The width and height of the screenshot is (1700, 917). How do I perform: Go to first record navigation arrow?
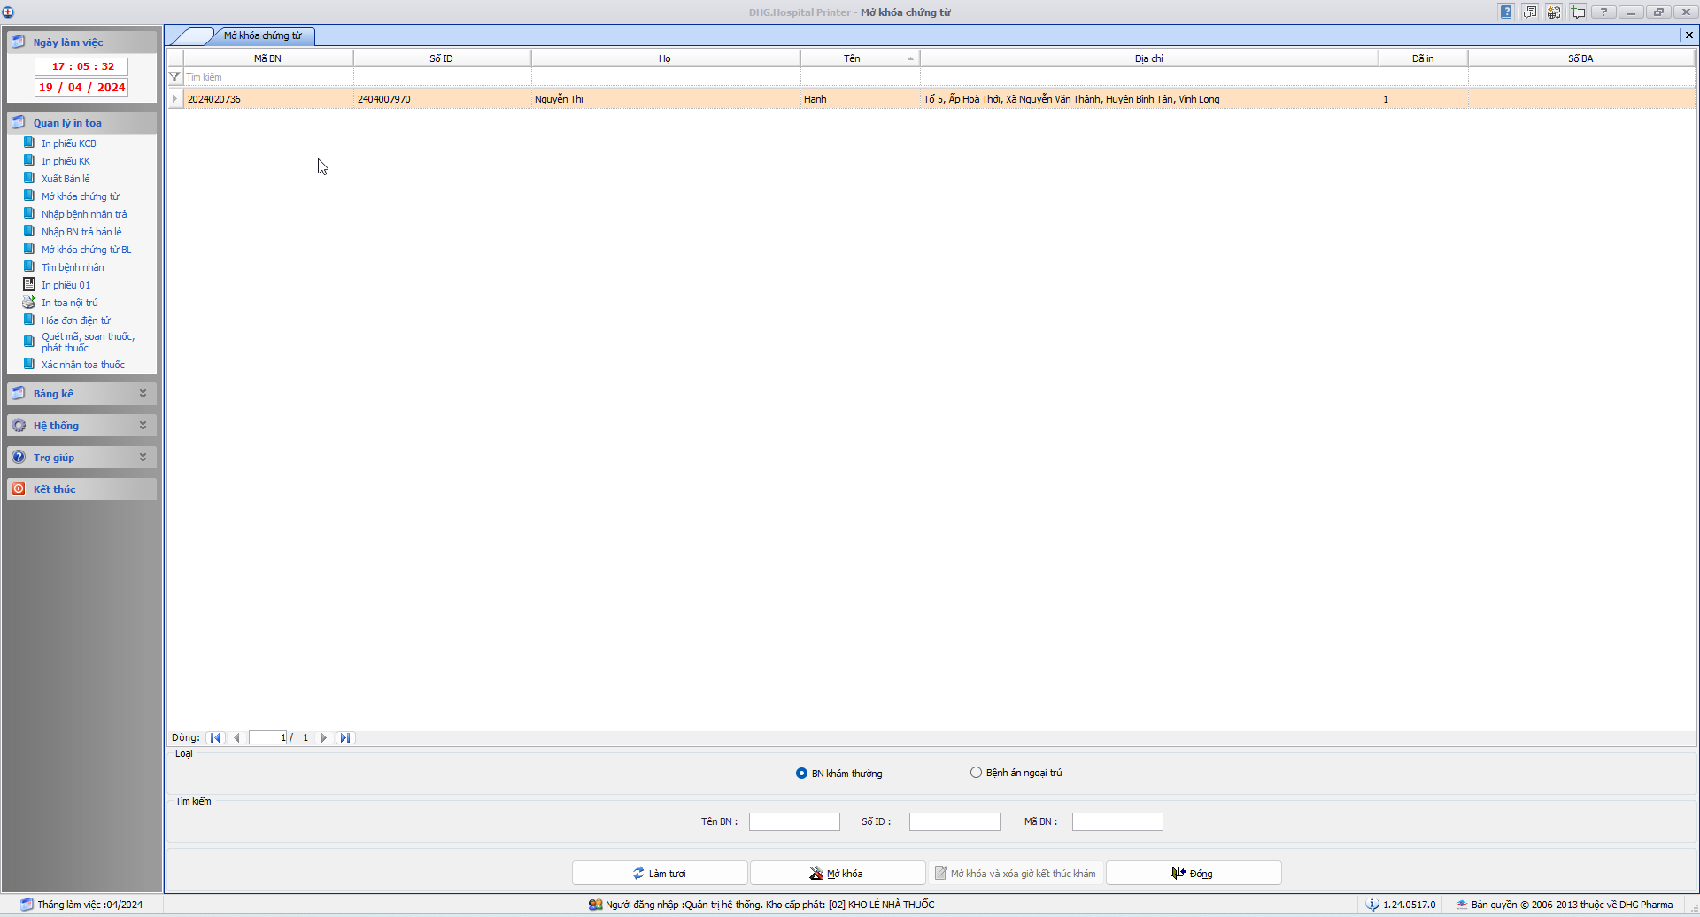pyautogui.click(x=215, y=737)
